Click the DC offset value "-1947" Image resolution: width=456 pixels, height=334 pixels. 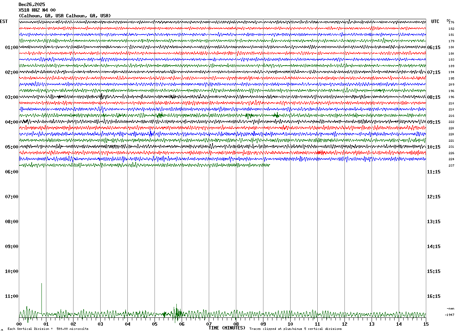pyautogui.click(x=450, y=315)
